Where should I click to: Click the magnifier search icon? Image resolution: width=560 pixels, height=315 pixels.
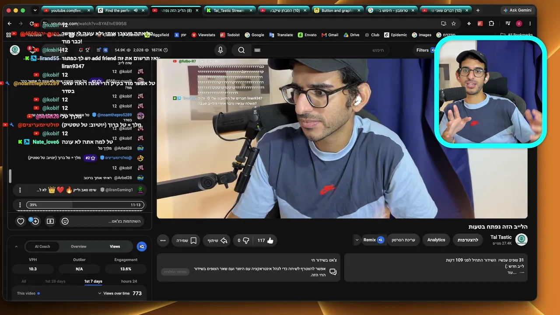point(241,50)
